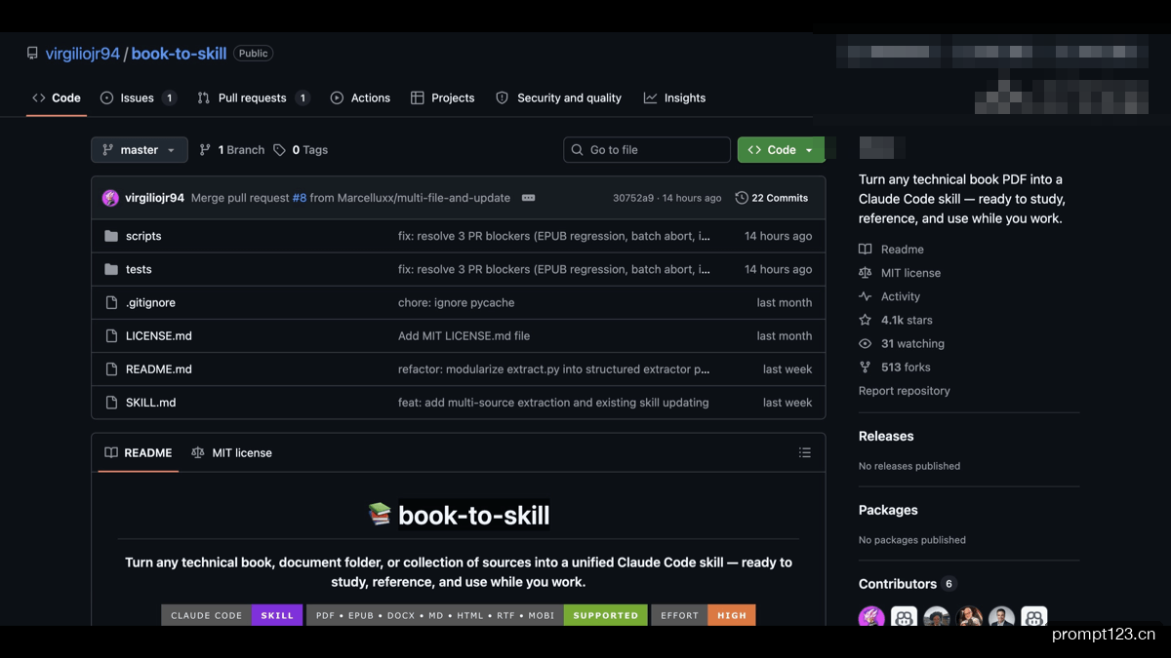Open the virgiliojr94 owner link

[x=82, y=54]
